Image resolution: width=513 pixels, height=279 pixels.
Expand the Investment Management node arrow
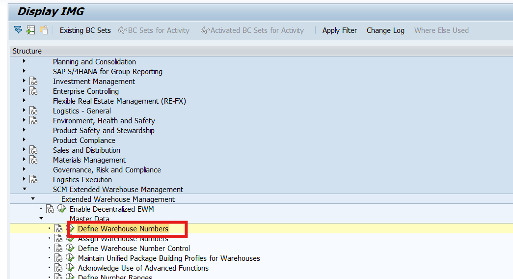(x=24, y=81)
